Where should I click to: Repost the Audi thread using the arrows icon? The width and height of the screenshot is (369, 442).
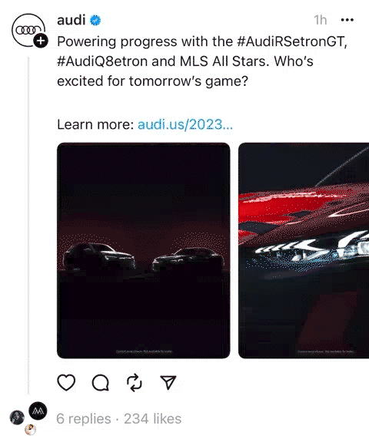[x=134, y=382]
